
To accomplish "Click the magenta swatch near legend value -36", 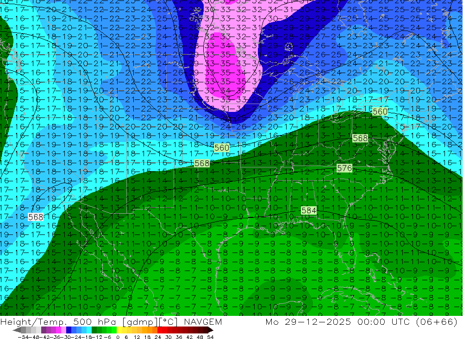I will (59, 330).
